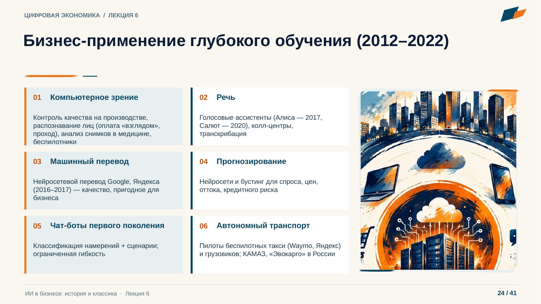Click the heading 'Чат-боты первого поколения'

(x=107, y=226)
